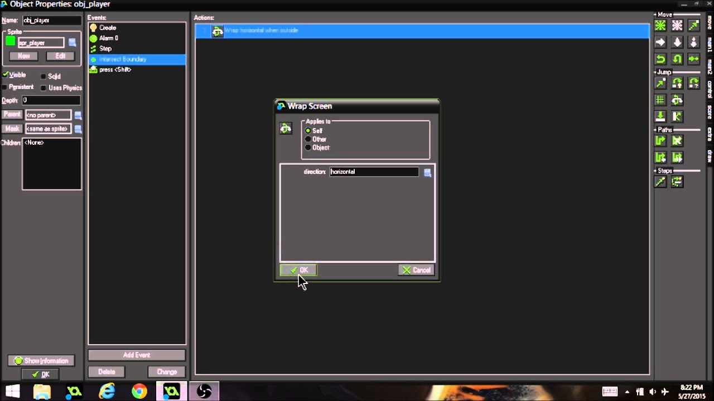Switch to the draw actions tab

click(x=710, y=155)
